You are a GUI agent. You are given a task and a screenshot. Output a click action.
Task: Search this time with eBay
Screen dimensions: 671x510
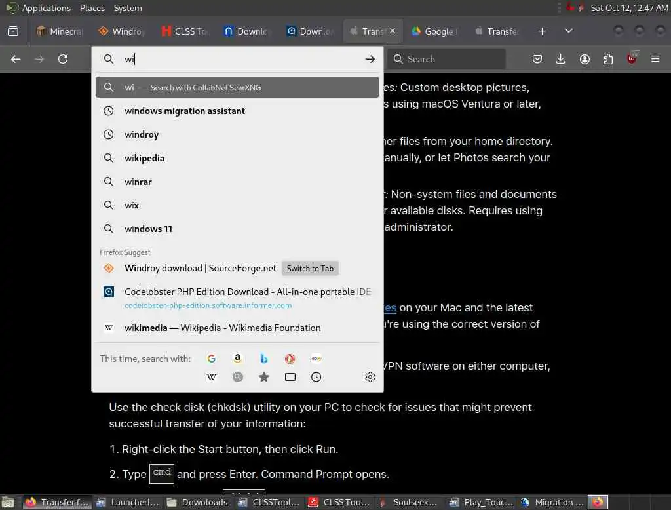(316, 359)
